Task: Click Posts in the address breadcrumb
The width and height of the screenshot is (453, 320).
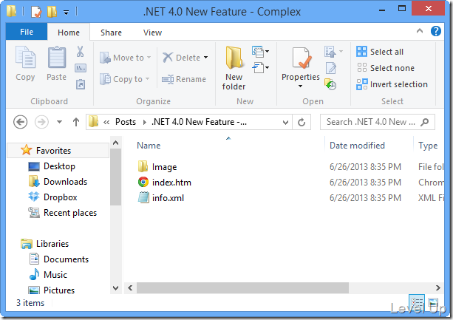Action: 126,122
